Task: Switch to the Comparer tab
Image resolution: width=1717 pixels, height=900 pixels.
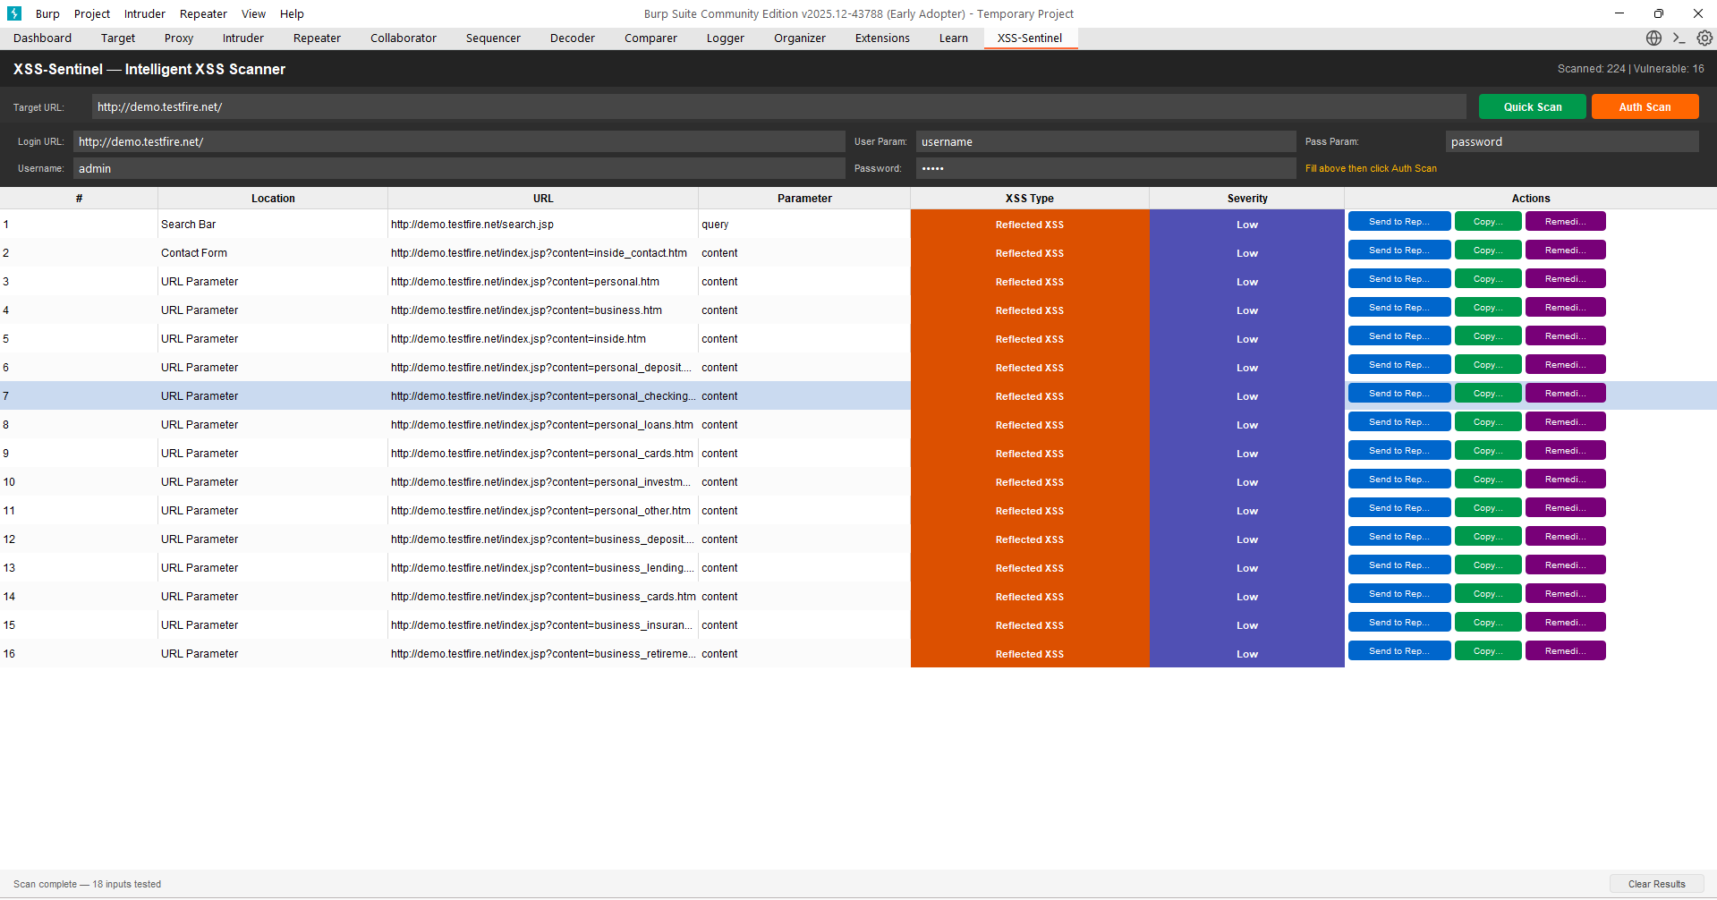Action: [x=650, y=38]
